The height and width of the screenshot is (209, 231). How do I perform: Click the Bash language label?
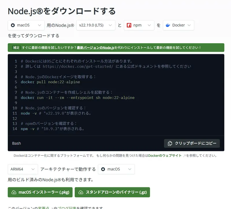16,143
